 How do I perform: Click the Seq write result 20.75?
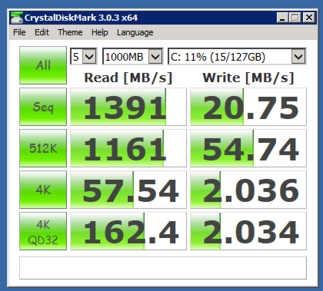(x=248, y=107)
